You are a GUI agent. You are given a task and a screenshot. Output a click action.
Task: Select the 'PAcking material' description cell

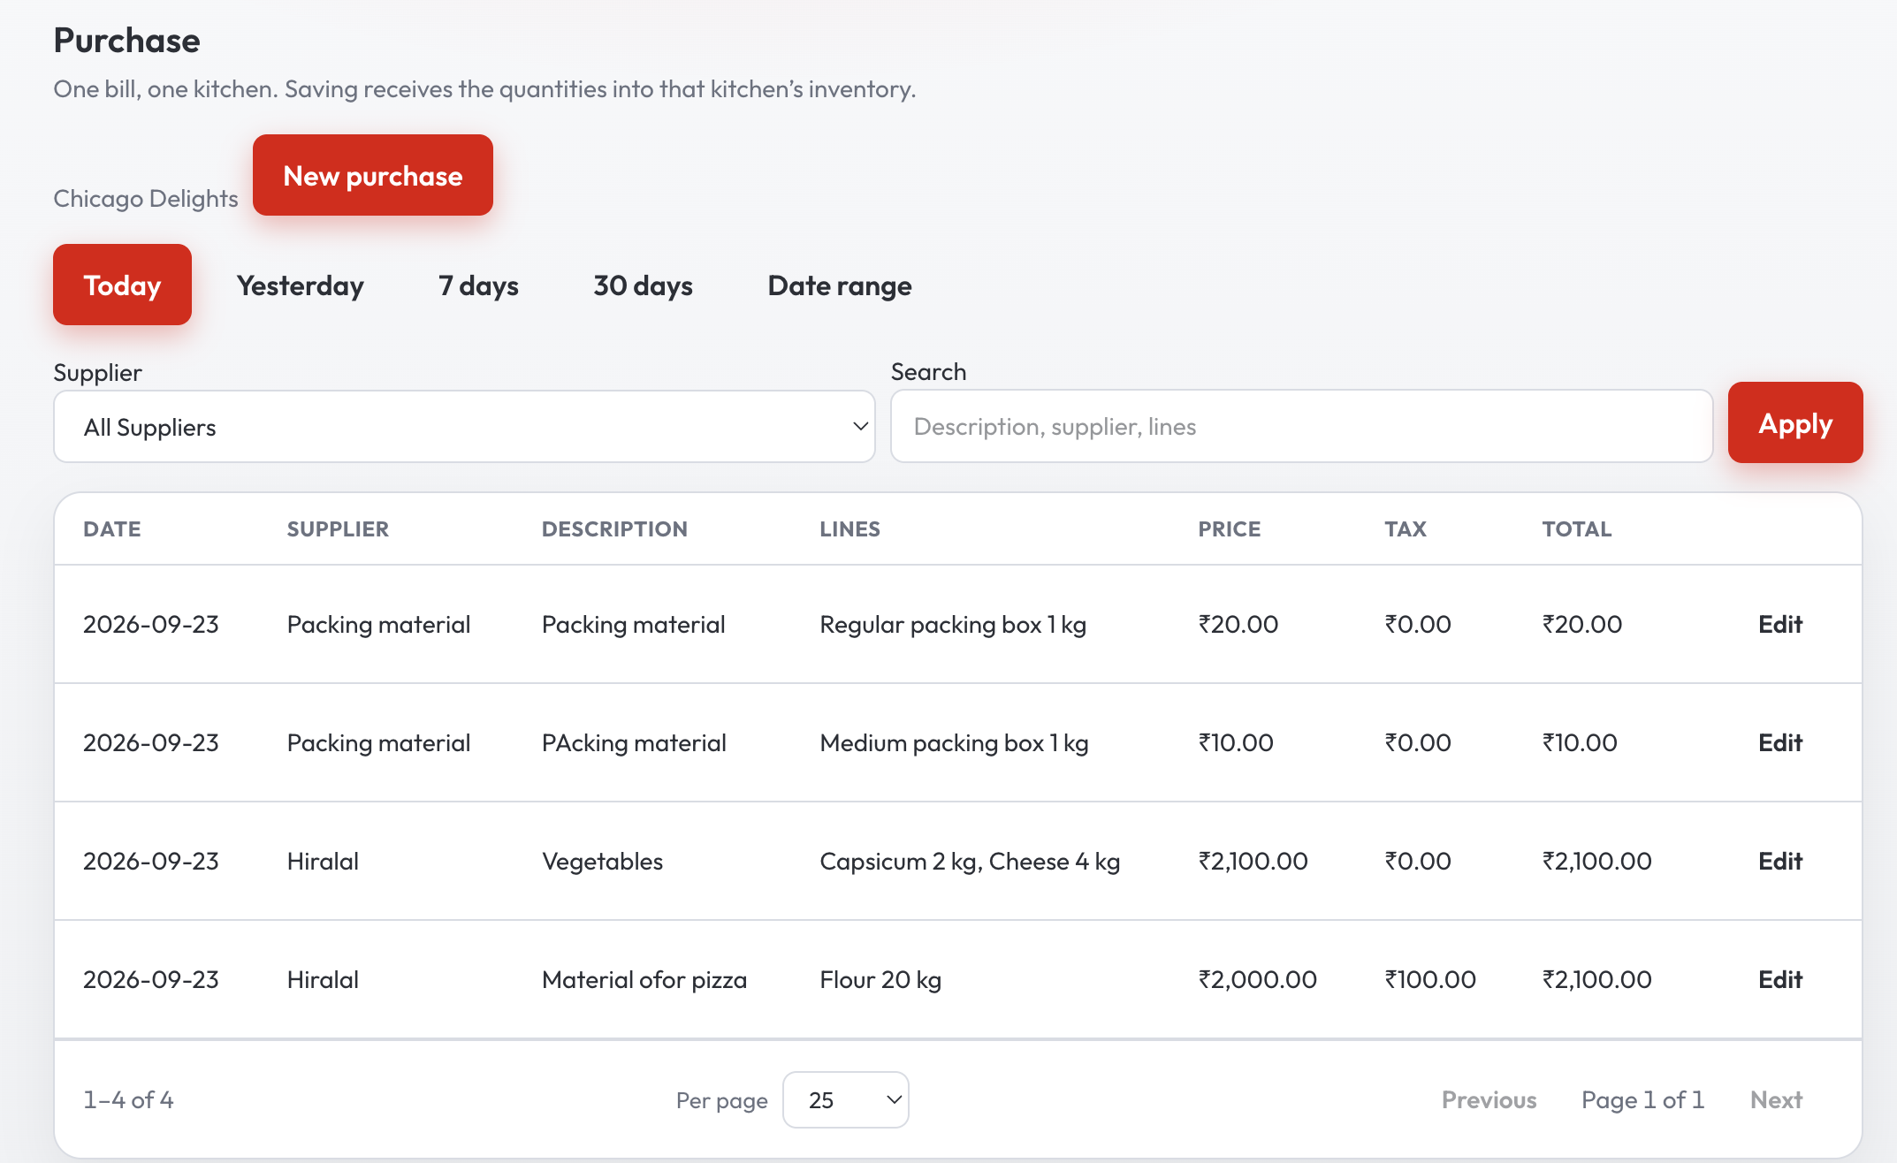click(x=634, y=742)
